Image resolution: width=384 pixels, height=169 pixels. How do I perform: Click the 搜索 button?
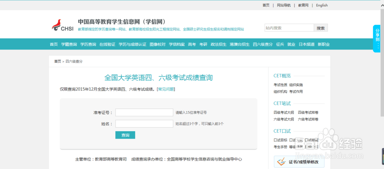click(x=321, y=28)
